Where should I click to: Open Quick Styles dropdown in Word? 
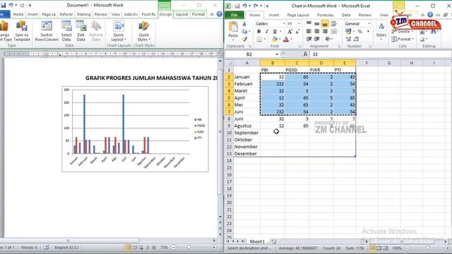(144, 31)
